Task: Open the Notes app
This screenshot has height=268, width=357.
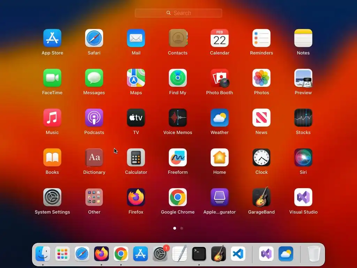Action: (x=303, y=38)
